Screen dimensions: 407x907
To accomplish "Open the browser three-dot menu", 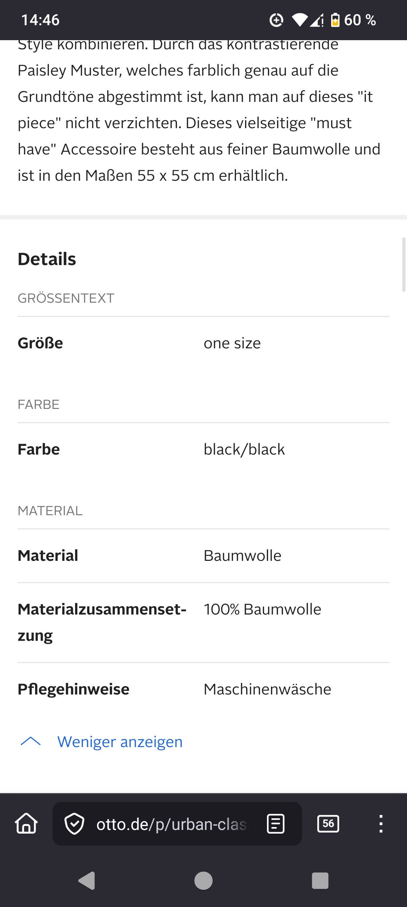I will (x=381, y=824).
